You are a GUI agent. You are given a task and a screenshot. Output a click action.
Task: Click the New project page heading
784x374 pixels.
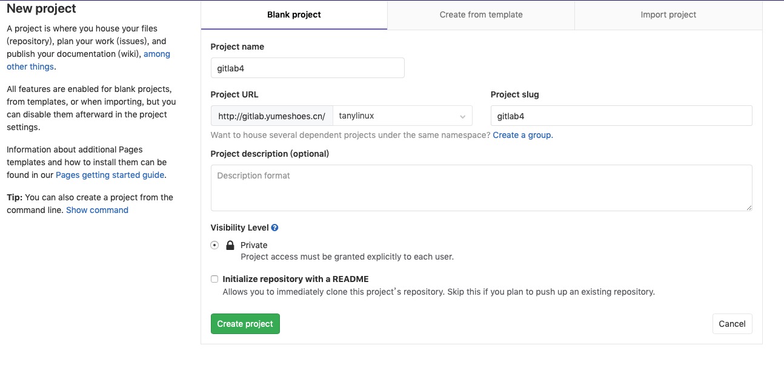pyautogui.click(x=41, y=8)
